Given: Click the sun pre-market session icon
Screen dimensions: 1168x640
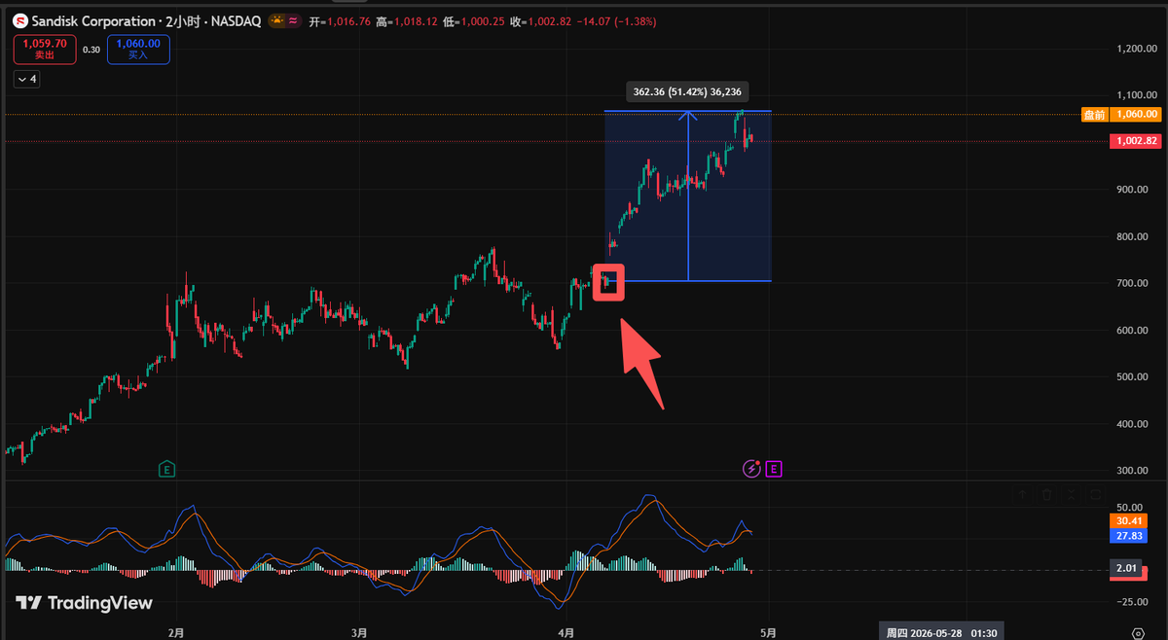Looking at the screenshot, I should (x=277, y=20).
